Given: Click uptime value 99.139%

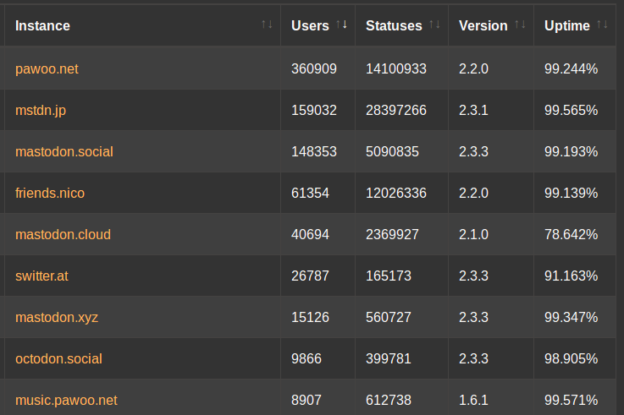Looking at the screenshot, I should tap(571, 193).
